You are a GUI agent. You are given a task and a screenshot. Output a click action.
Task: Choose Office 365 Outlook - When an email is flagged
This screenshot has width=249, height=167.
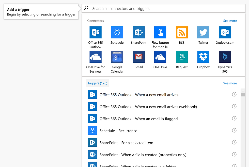point(139,119)
